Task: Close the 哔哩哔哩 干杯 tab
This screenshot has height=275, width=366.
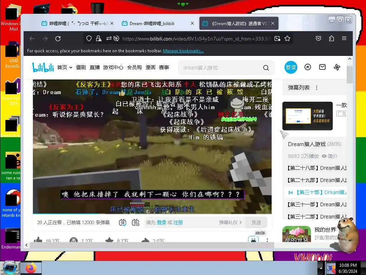Action: click(112, 23)
